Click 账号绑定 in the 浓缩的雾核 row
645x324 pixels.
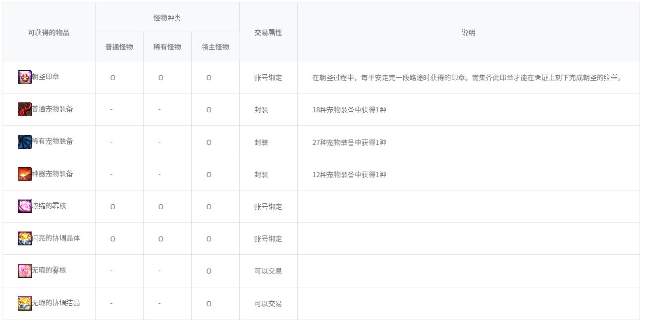[268, 207]
